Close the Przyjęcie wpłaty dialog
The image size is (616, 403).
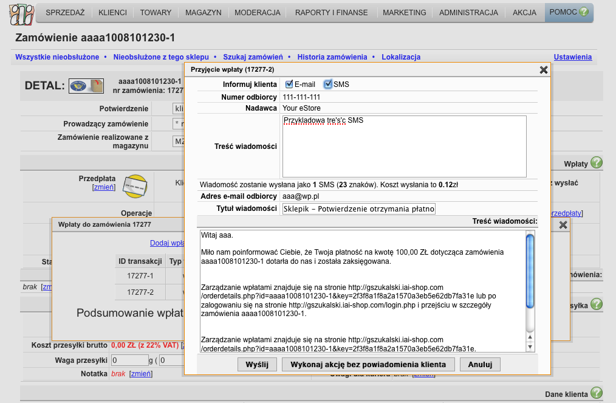coord(544,70)
